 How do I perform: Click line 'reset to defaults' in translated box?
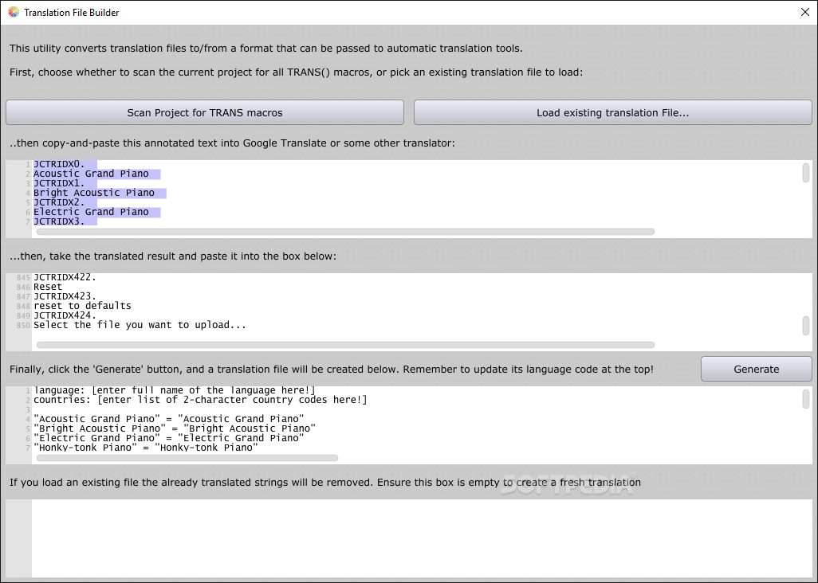point(82,306)
